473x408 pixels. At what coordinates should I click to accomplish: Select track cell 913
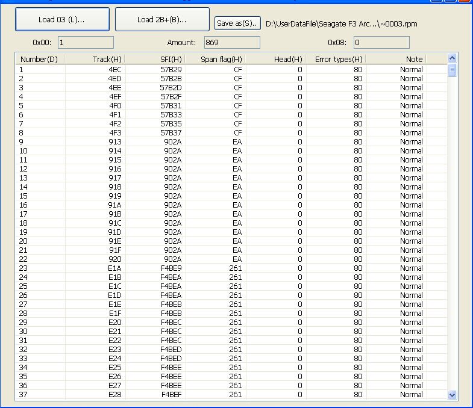115,142
